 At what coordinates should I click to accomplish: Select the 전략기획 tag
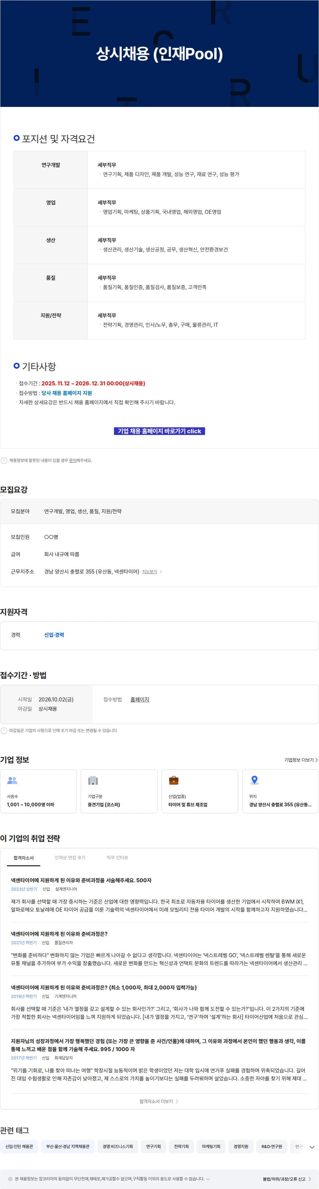(181, 1146)
